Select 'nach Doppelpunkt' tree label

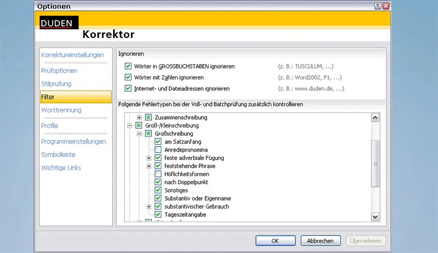[x=186, y=182]
